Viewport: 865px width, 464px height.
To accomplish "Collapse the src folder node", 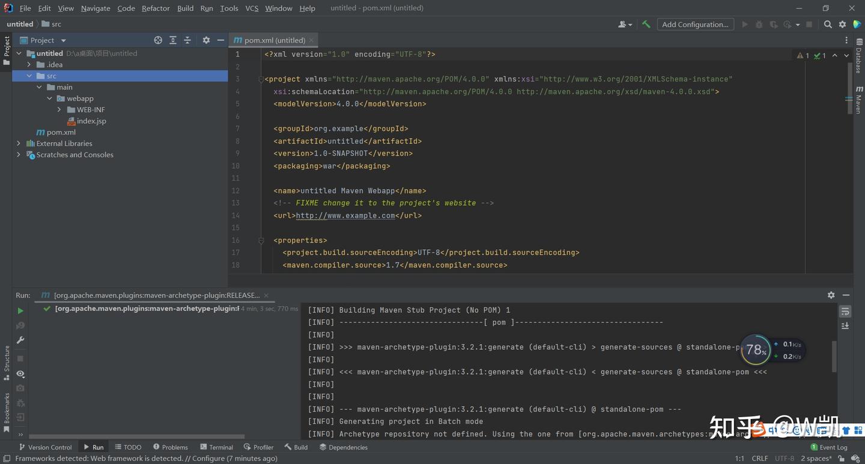I will tap(29, 76).
